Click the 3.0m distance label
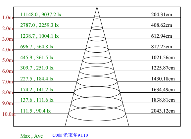Image resolution: width=191 pixels, height=139 pixels. point(8,39)
